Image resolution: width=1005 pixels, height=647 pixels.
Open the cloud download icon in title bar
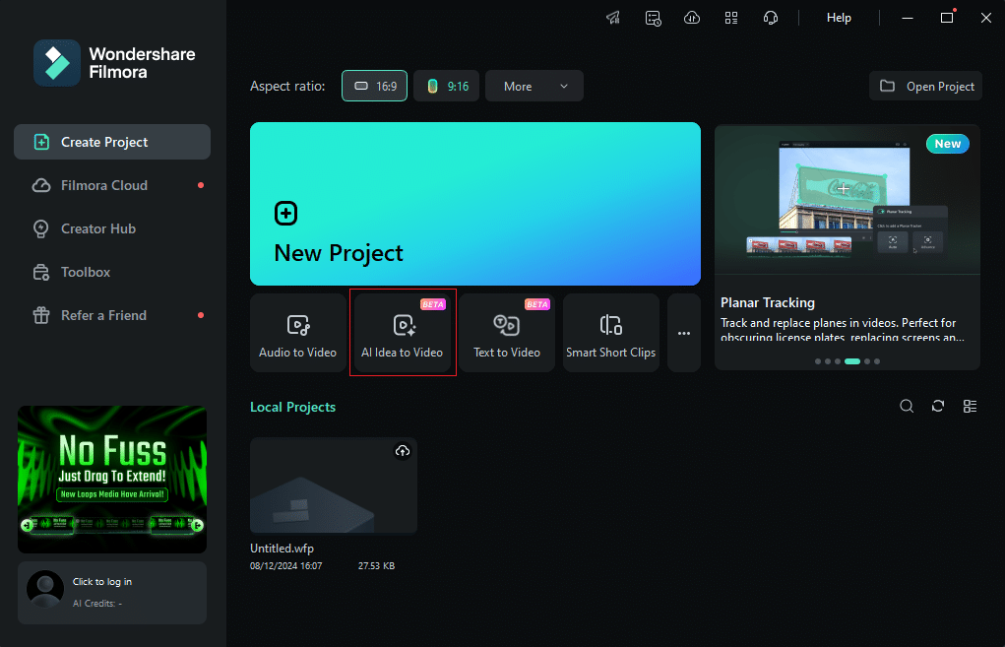coord(692,18)
